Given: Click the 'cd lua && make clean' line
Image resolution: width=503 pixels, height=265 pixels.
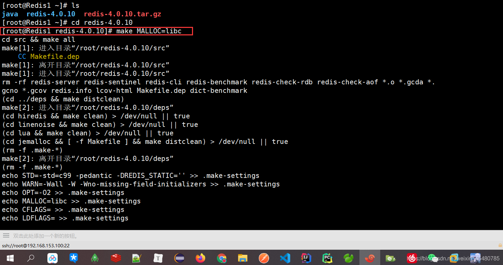Looking at the screenshot, I should [x=88, y=133].
